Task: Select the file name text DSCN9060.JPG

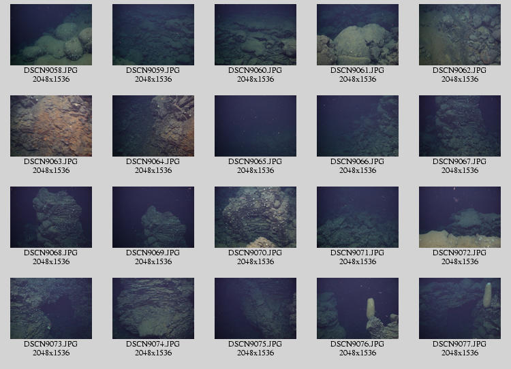Action: (x=255, y=70)
